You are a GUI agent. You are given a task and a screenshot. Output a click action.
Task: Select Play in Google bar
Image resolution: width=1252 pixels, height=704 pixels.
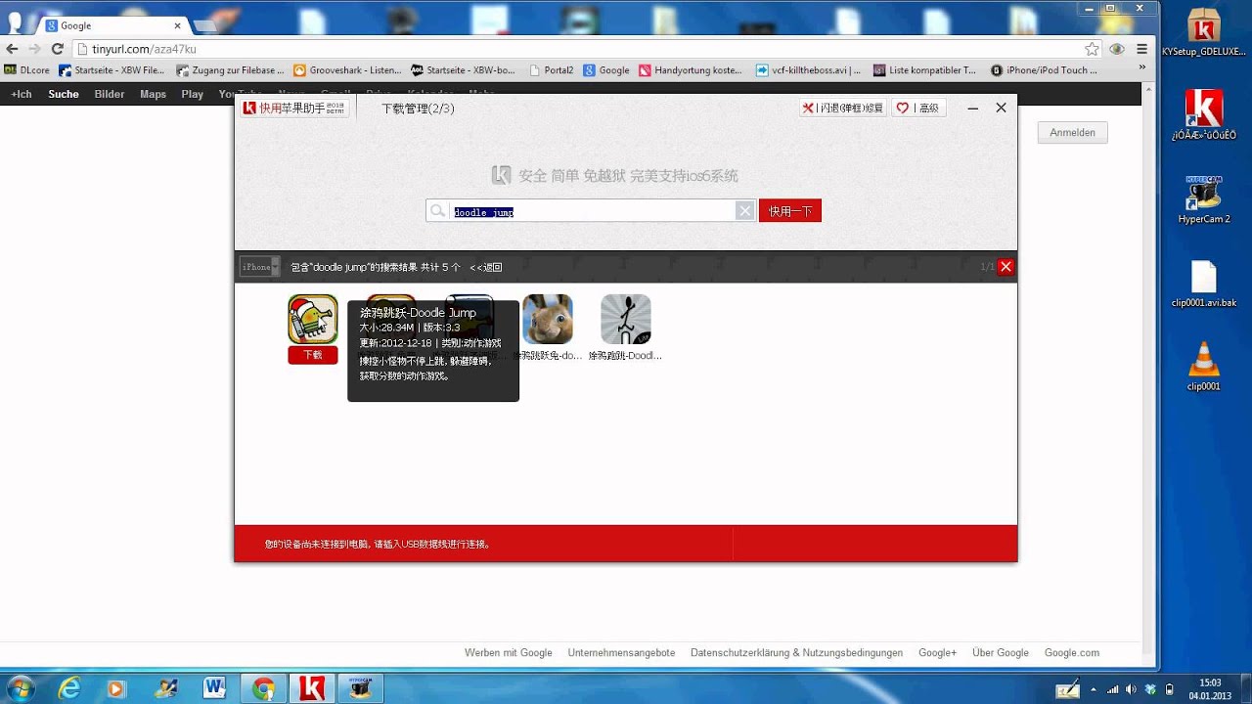[x=192, y=94]
